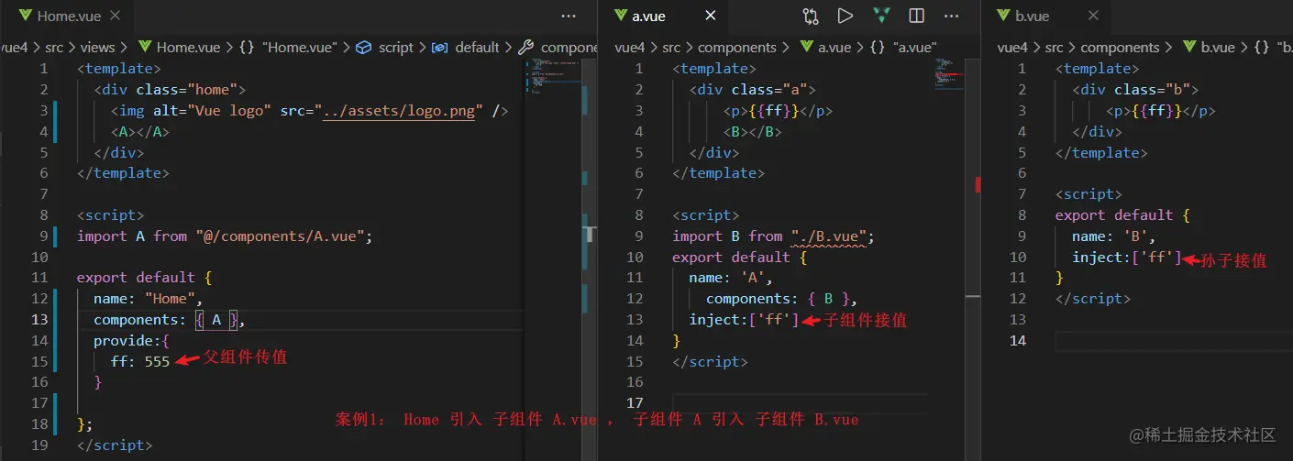The width and height of the screenshot is (1293, 461).
Task: Select 'views' in Home.vue breadcrumb
Action: point(97,48)
